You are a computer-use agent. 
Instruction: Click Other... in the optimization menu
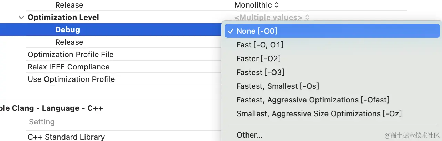click(x=249, y=135)
